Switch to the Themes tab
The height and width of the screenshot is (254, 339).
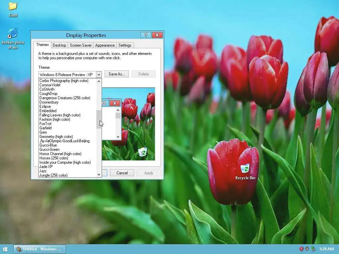pos(42,45)
